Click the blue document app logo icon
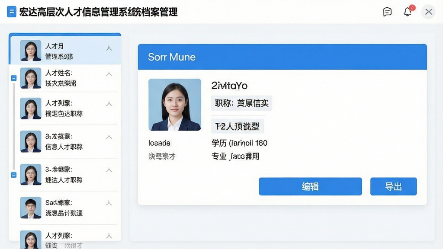Viewport: 443px width, 249px height. tap(12, 12)
